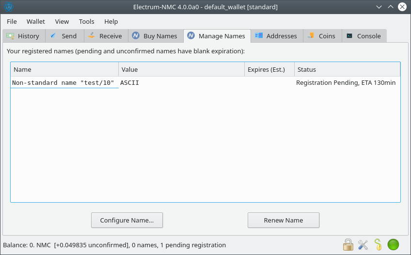
Task: Show the Console tab
Action: (x=364, y=36)
